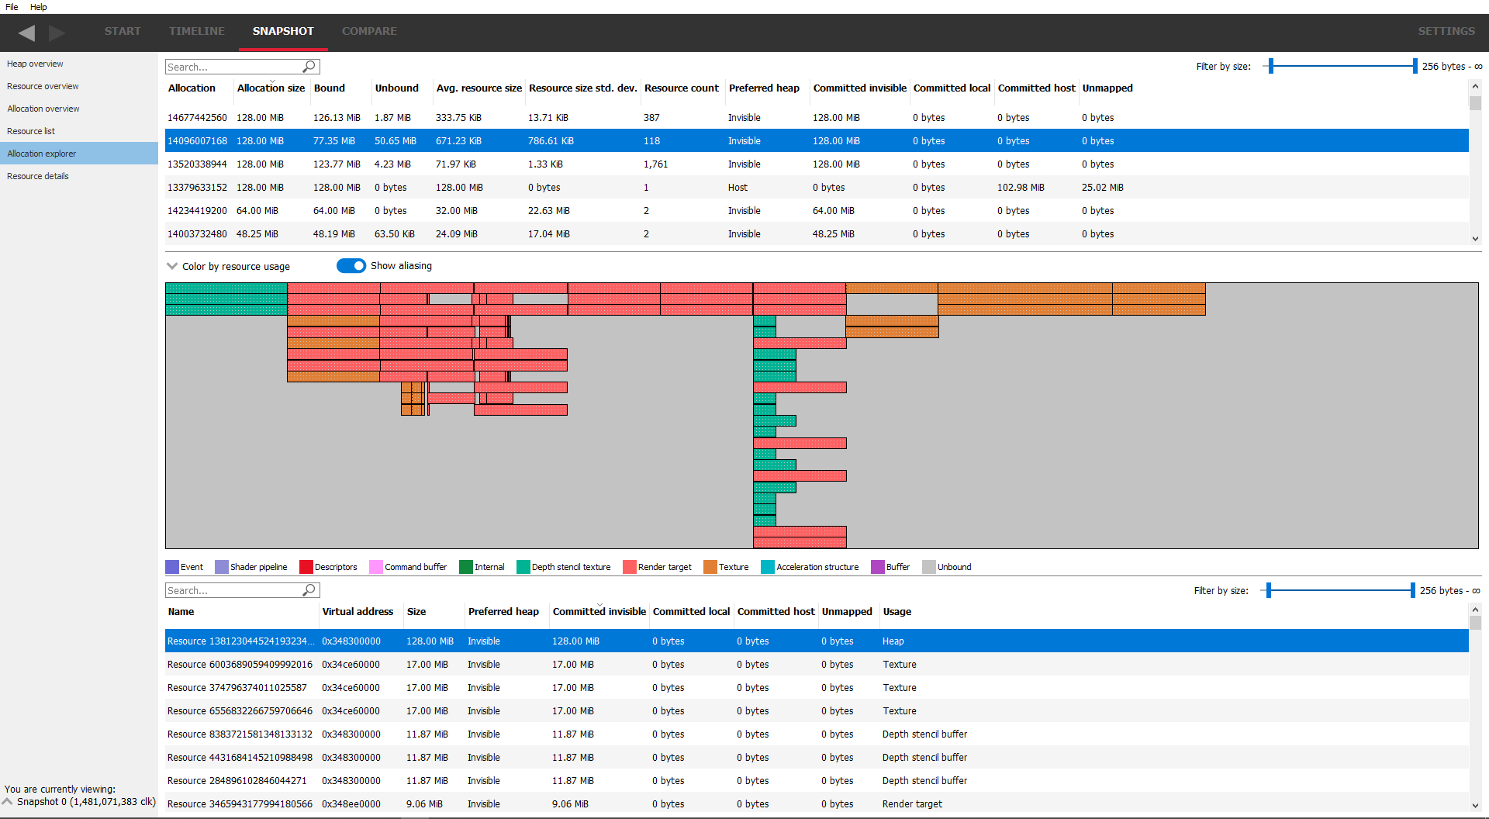Select allocation row 13520338944
This screenshot has height=819, width=1489.
point(197,164)
